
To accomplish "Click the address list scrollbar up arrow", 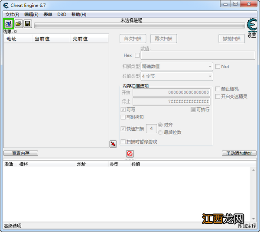I will (253, 170).
